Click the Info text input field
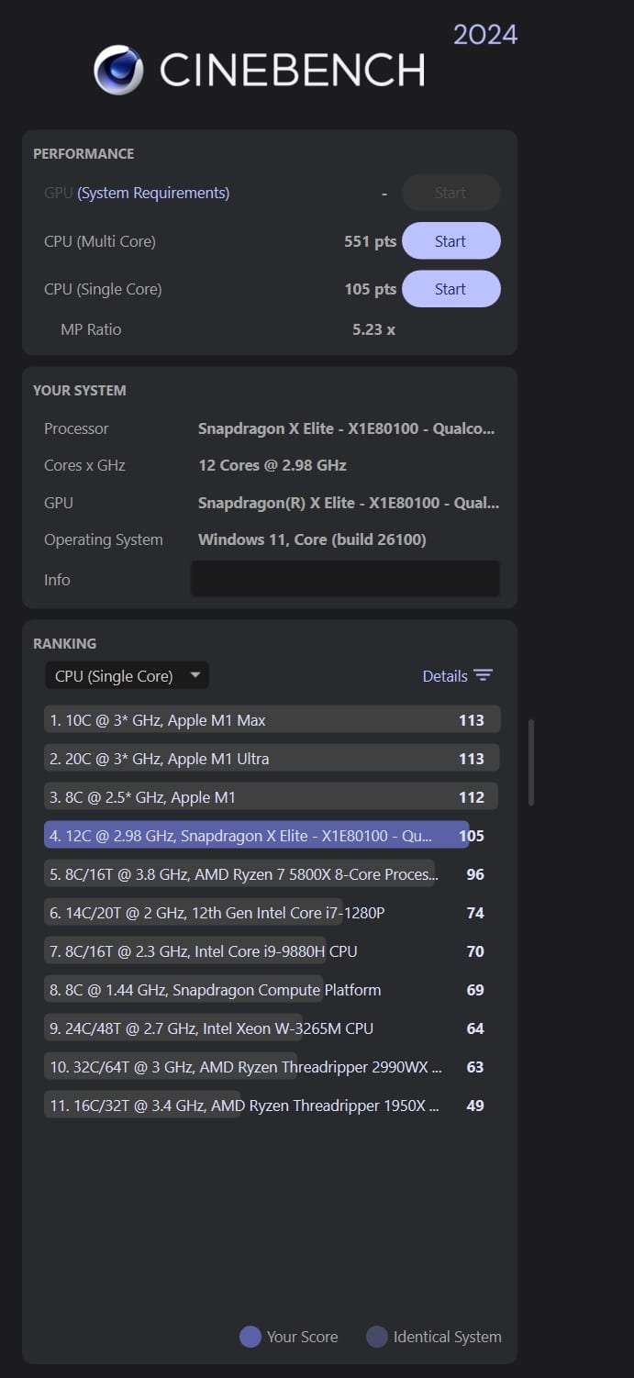Screen dimensions: 634x1378 tap(345, 579)
